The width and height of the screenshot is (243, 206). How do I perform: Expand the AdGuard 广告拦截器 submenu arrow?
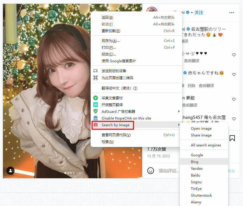pyautogui.click(x=179, y=111)
